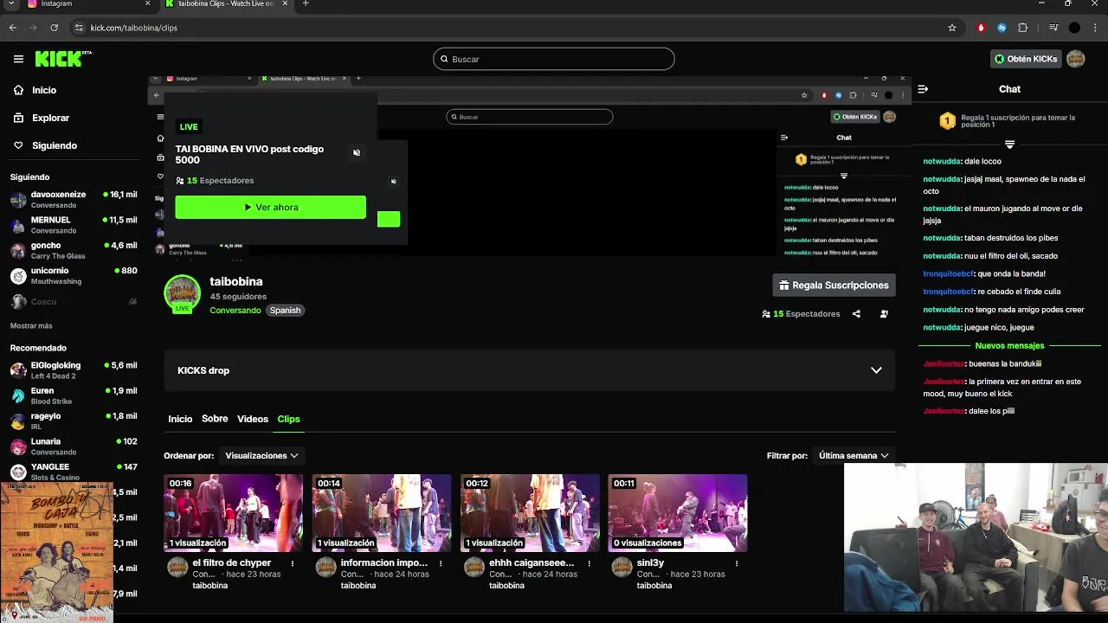This screenshot has width=1108, height=623.
Task: Open Lunaria recommended channel
Action: click(74, 446)
